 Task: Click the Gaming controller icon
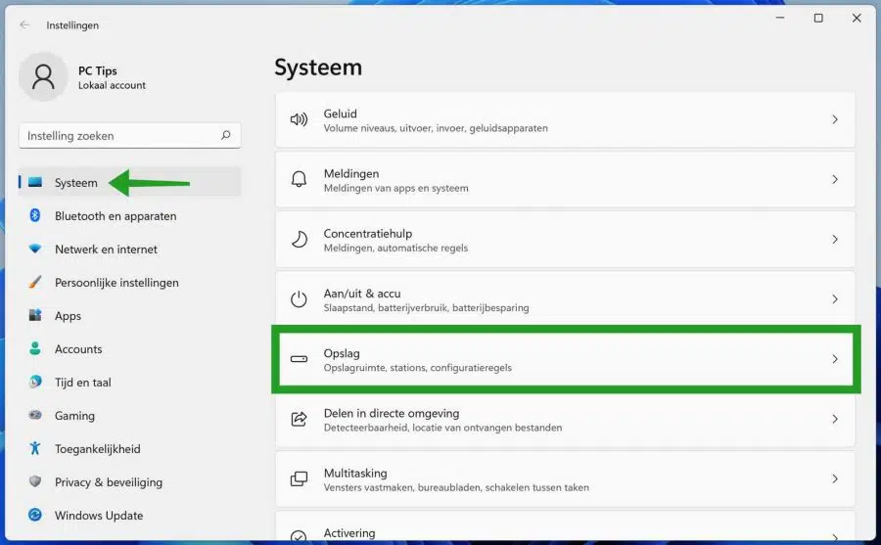(35, 415)
